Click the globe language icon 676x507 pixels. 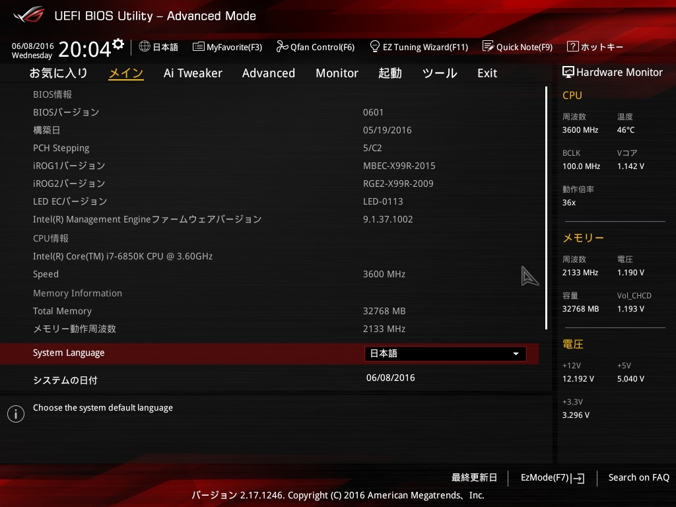click(145, 46)
